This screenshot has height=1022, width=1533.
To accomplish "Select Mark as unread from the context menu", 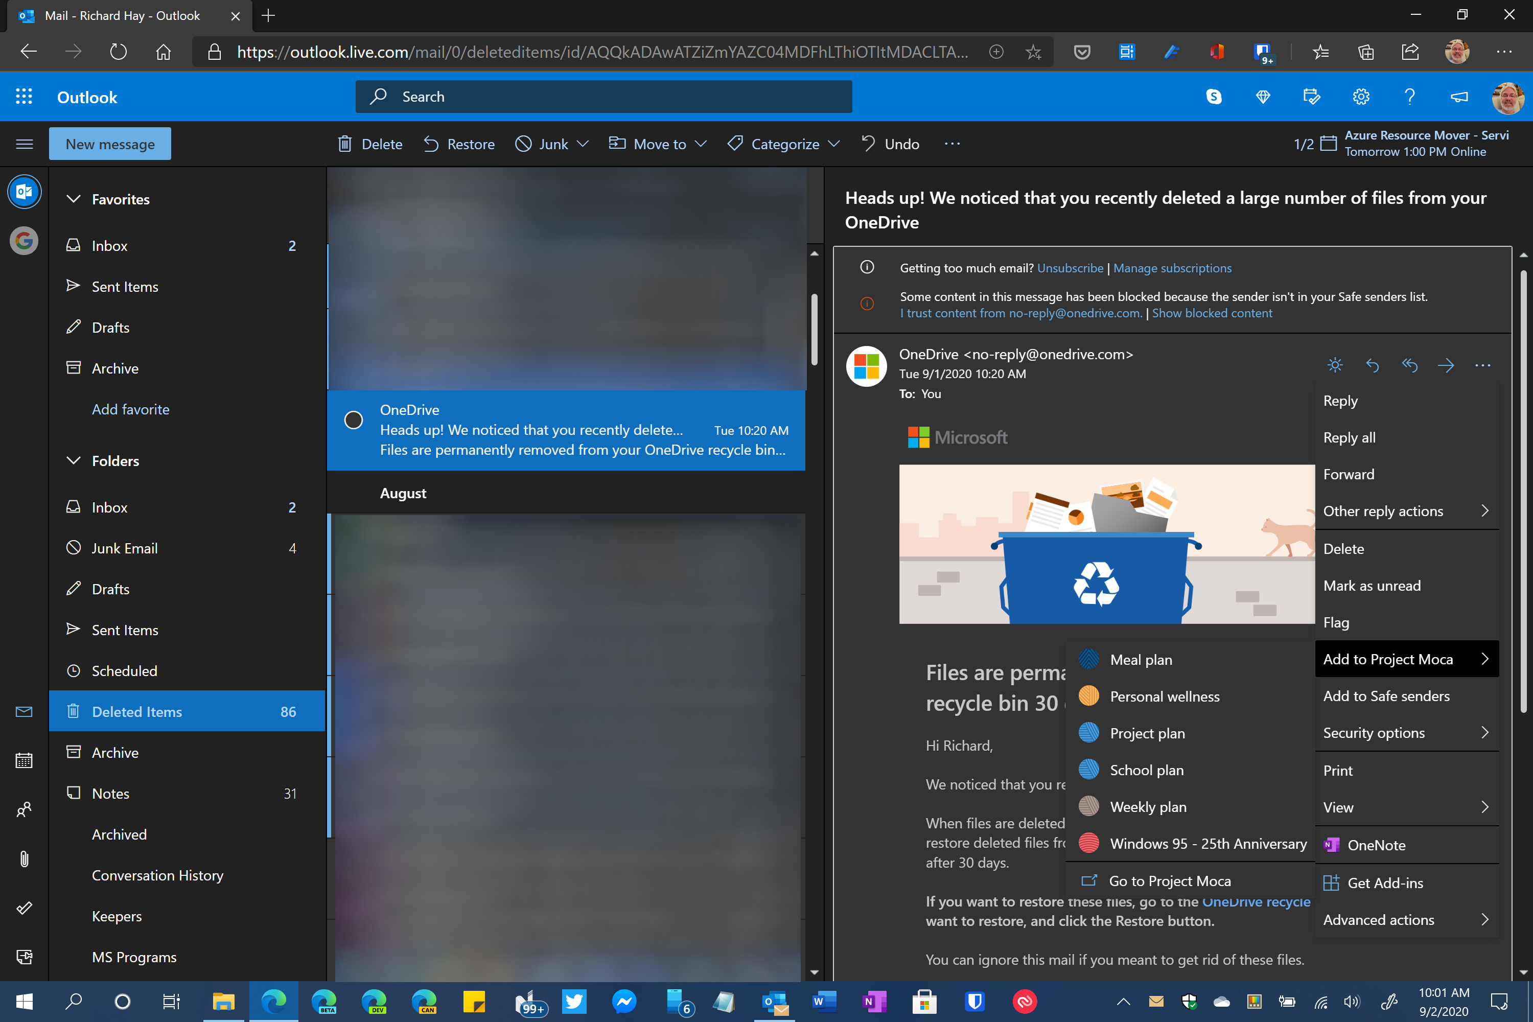I will pos(1372,585).
